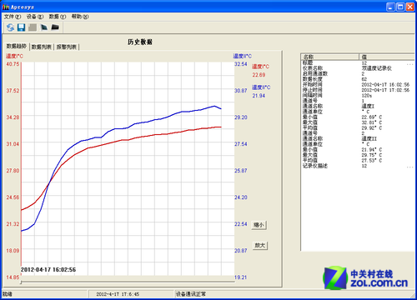Maximize the Apresys window
Screen dimensions: 417x300
coord(400,7)
